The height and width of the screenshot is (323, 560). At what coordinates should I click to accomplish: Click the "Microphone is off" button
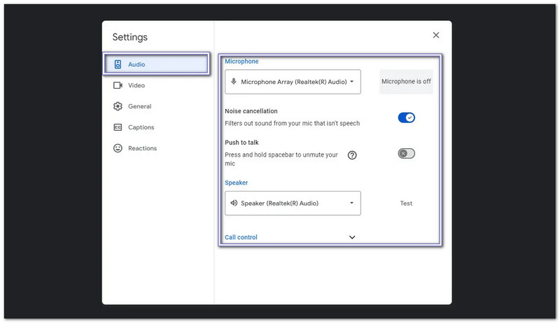tap(406, 82)
